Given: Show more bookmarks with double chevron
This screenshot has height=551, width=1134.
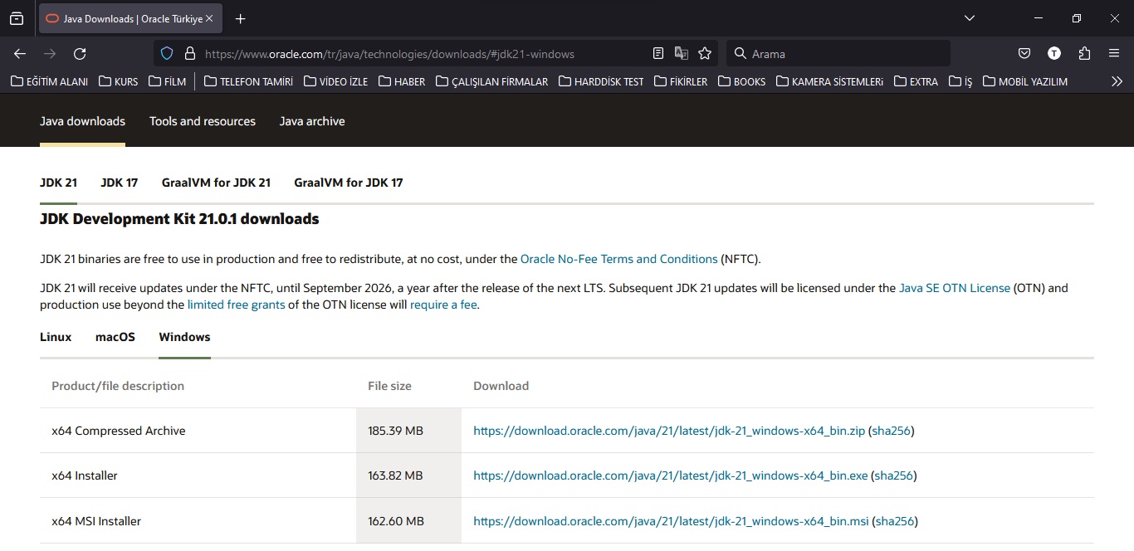Looking at the screenshot, I should (1117, 81).
